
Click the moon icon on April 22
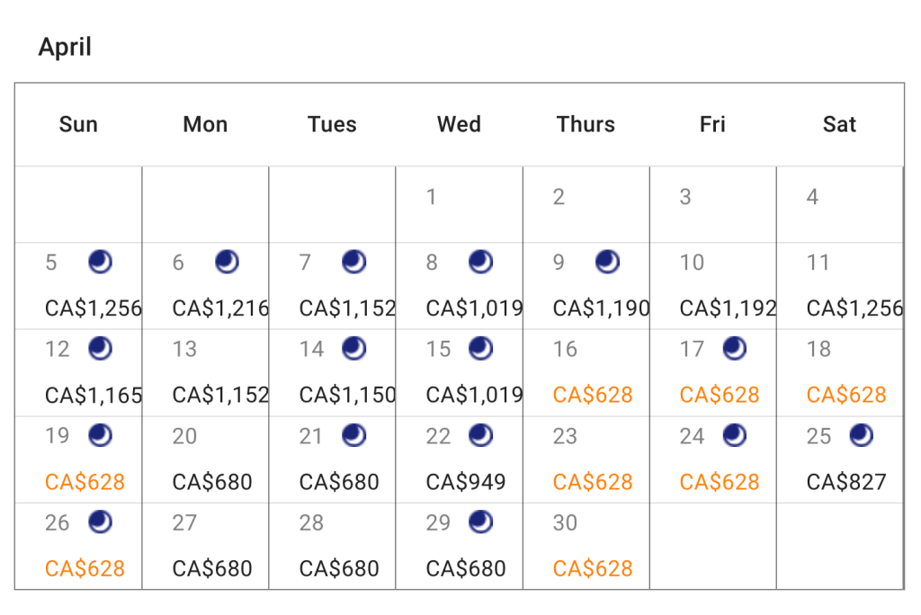click(481, 436)
